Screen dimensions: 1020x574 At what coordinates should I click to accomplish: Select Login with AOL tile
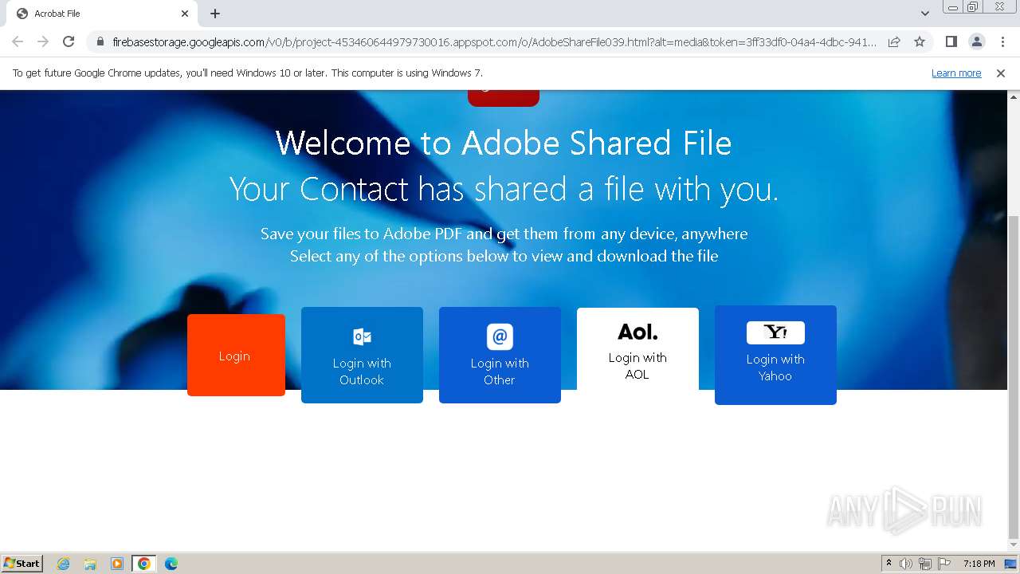pyautogui.click(x=637, y=349)
